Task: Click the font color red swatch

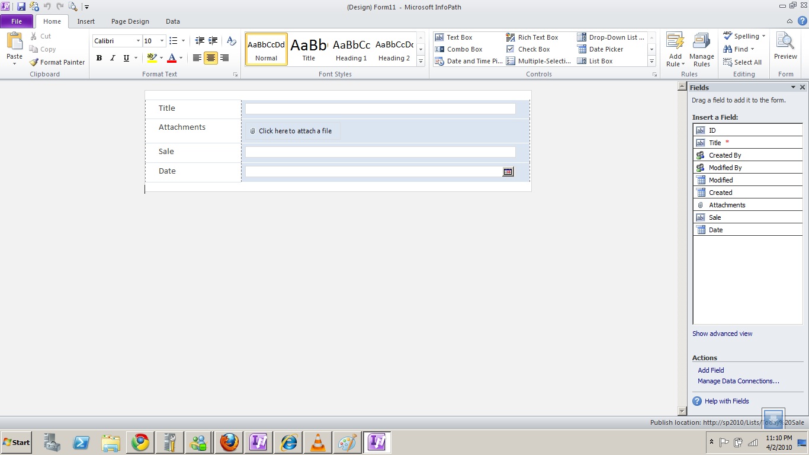Action: 172,58
